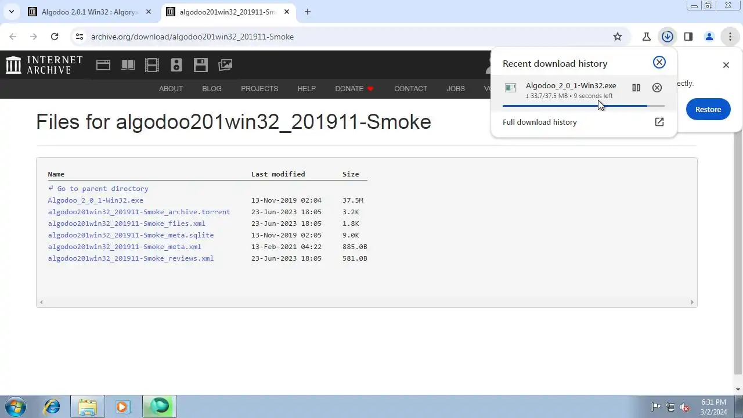Click the Restore button
This screenshot has width=743, height=418.
(708, 109)
